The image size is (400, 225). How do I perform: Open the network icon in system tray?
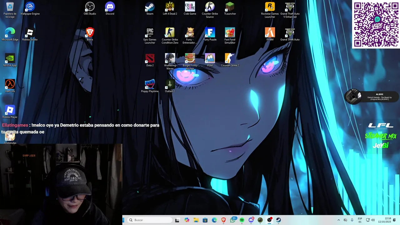pyautogui.click(x=368, y=220)
